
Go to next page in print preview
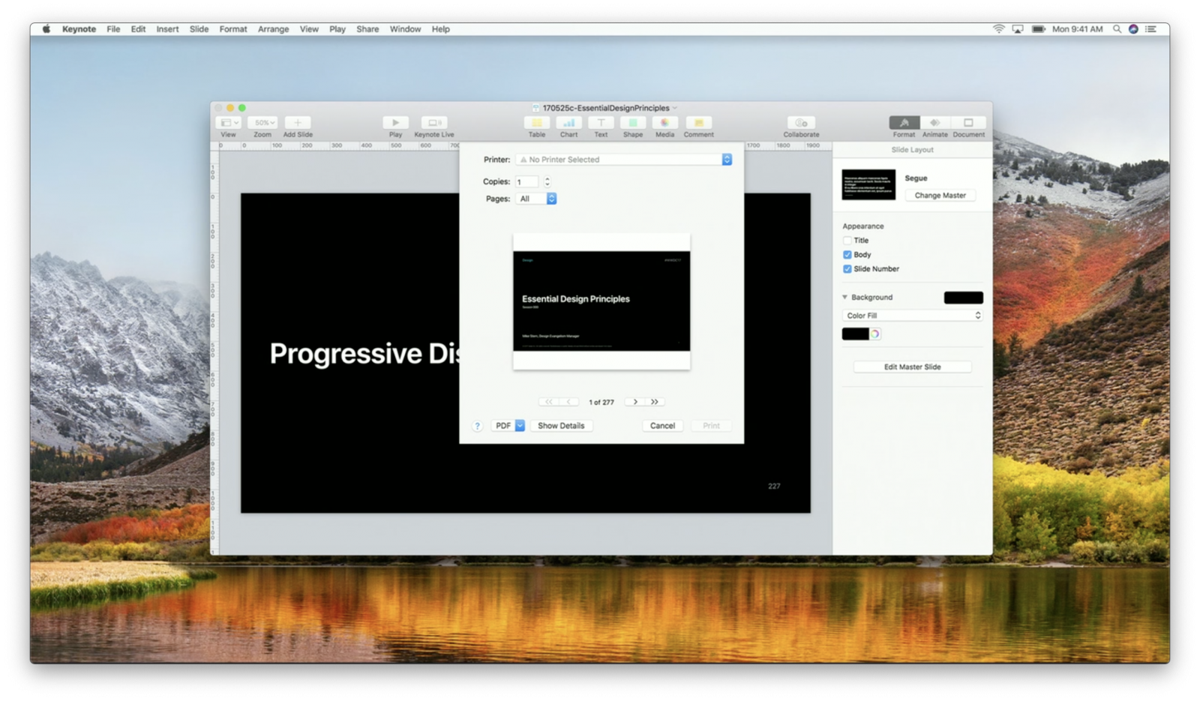coord(635,402)
